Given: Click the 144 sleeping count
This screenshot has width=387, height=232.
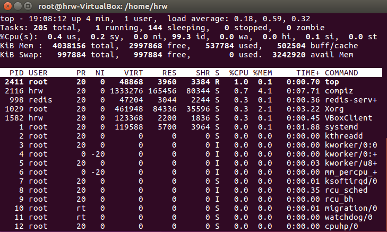Looking at the screenshot, I should coord(155,28).
